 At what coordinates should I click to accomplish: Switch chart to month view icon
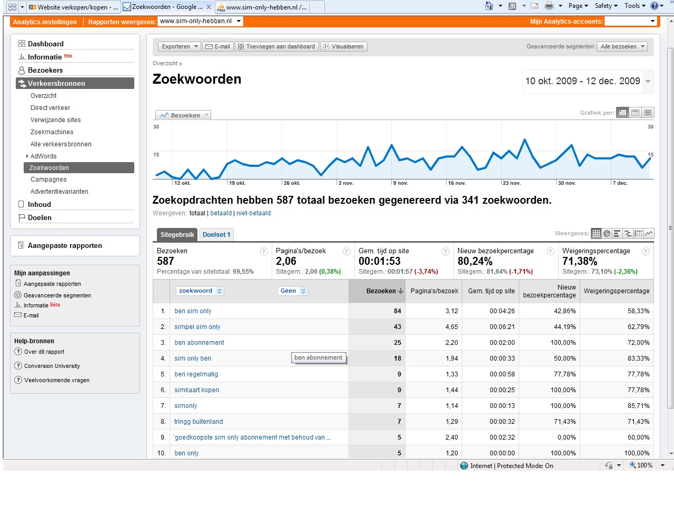pos(648,113)
